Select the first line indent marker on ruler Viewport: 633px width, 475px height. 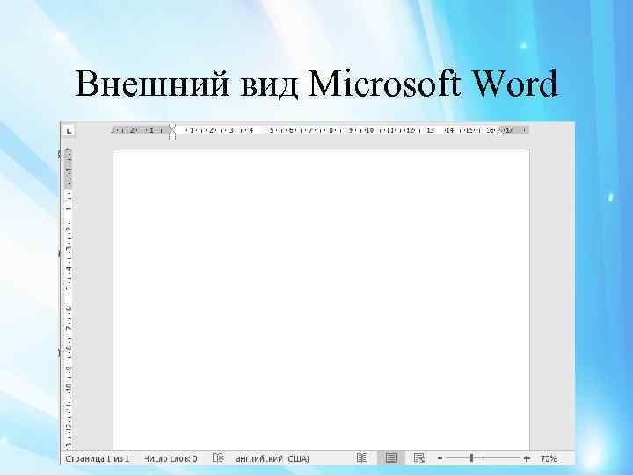point(172,128)
